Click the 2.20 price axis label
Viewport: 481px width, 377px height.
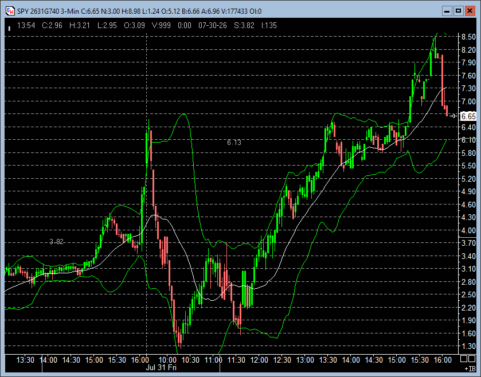pyautogui.click(x=468, y=308)
